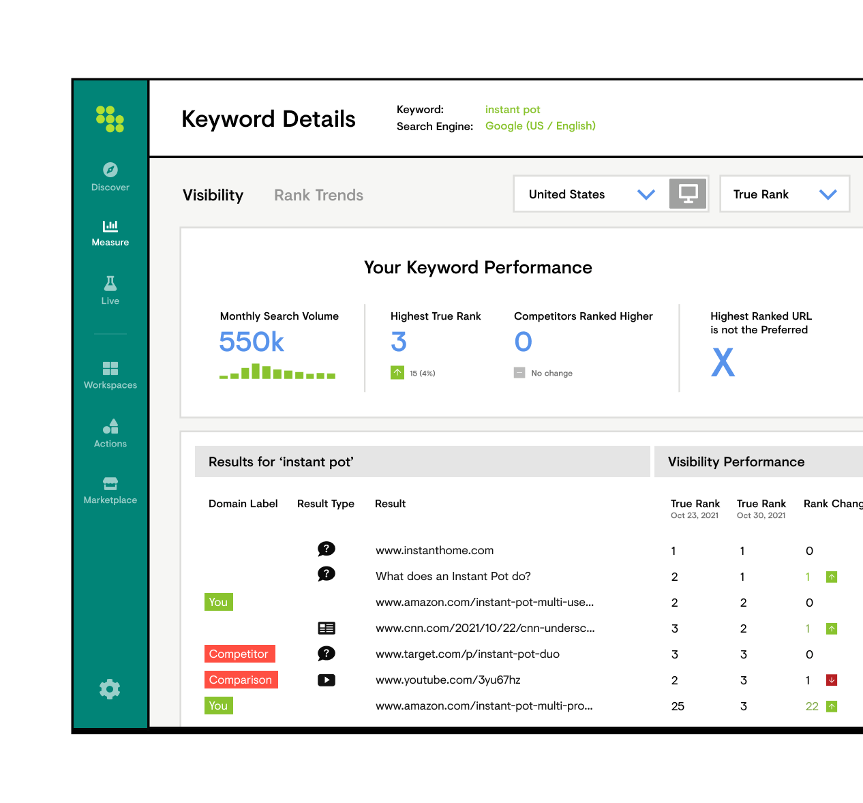Viewport: 863px width, 803px height.
Task: Toggle the desktop device monitor icon
Action: tap(688, 194)
